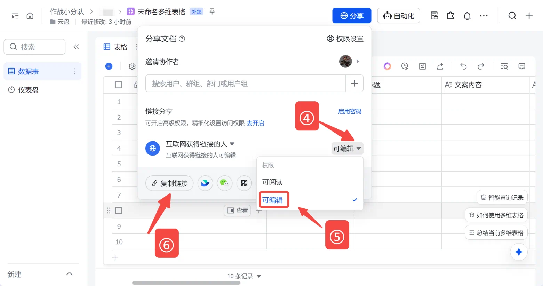Tick the select-all checkbox in table header
Image resolution: width=543 pixels, height=286 pixels.
coord(119,85)
